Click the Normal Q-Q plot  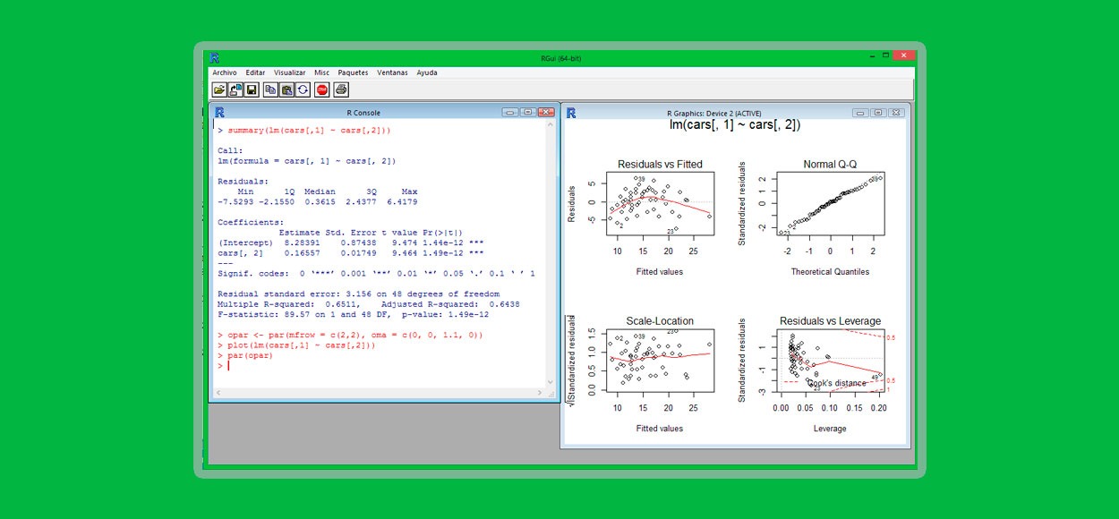point(830,206)
